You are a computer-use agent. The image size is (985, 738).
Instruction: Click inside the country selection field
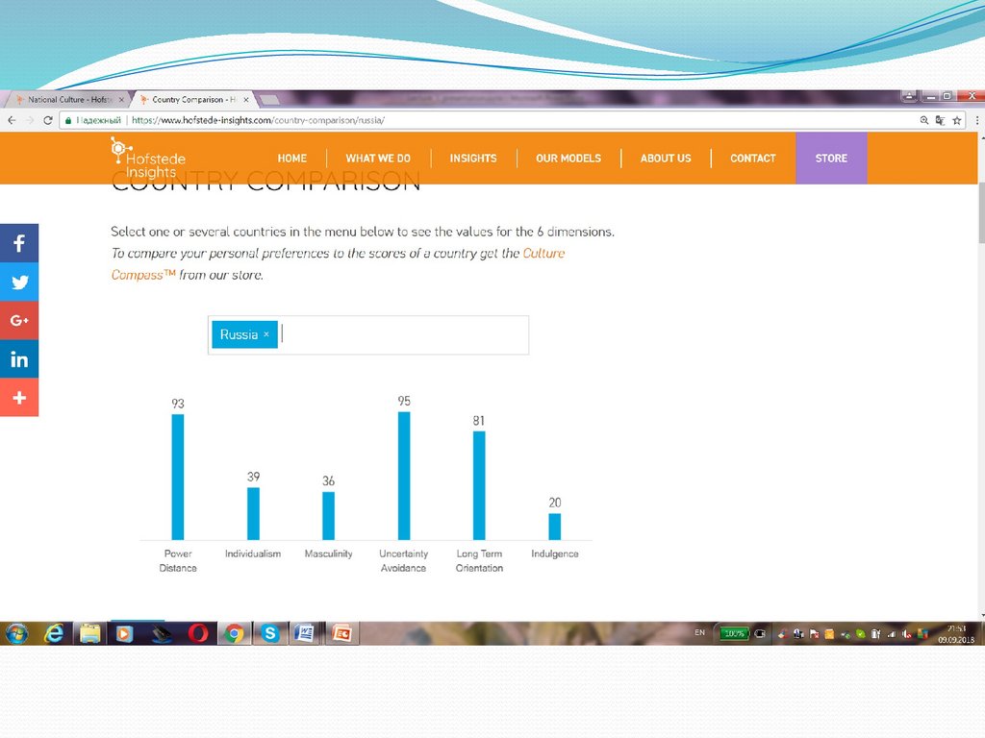pos(368,335)
